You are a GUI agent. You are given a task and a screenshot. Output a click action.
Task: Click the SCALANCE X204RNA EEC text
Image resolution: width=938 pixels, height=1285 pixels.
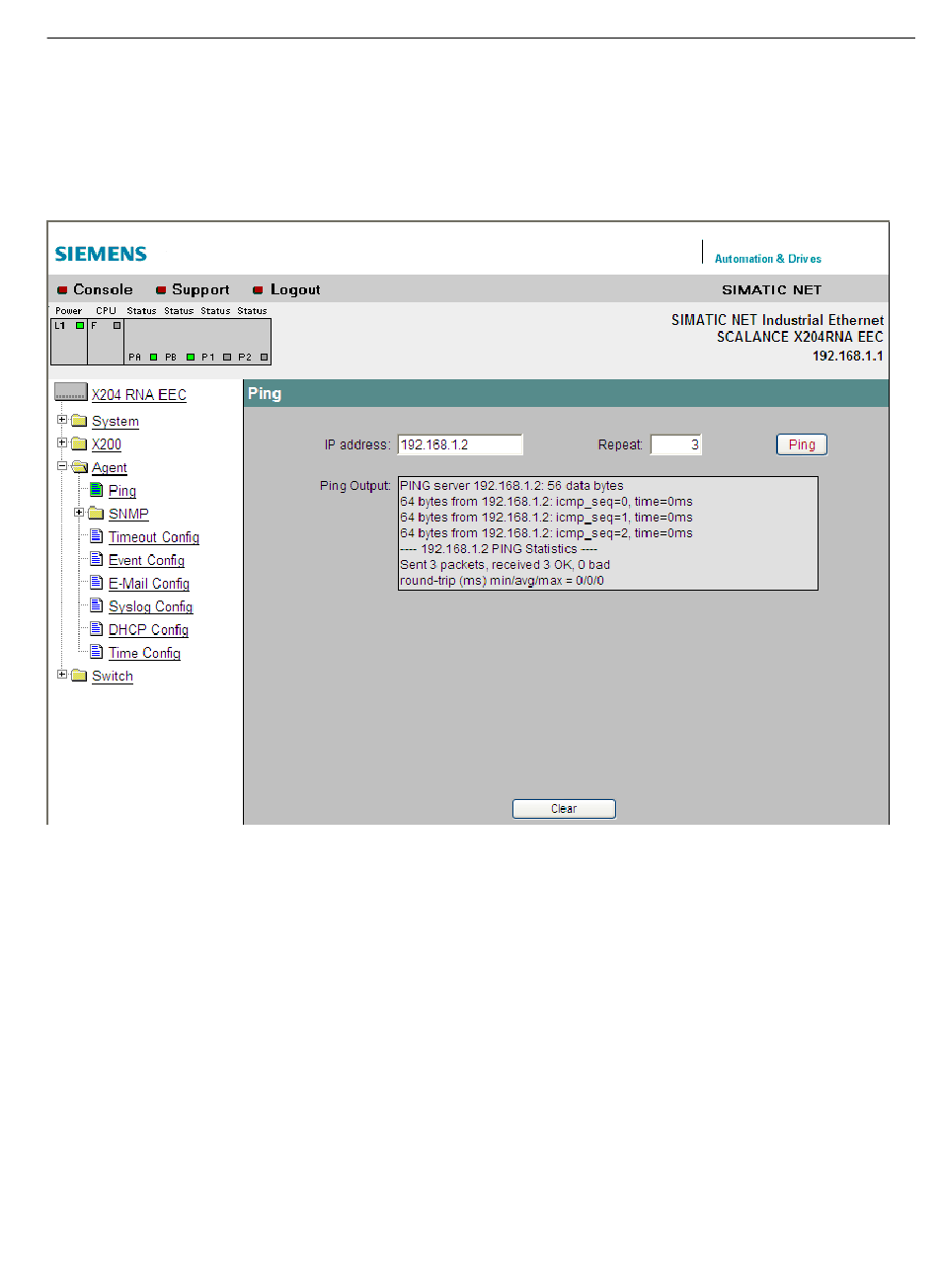[800, 337]
